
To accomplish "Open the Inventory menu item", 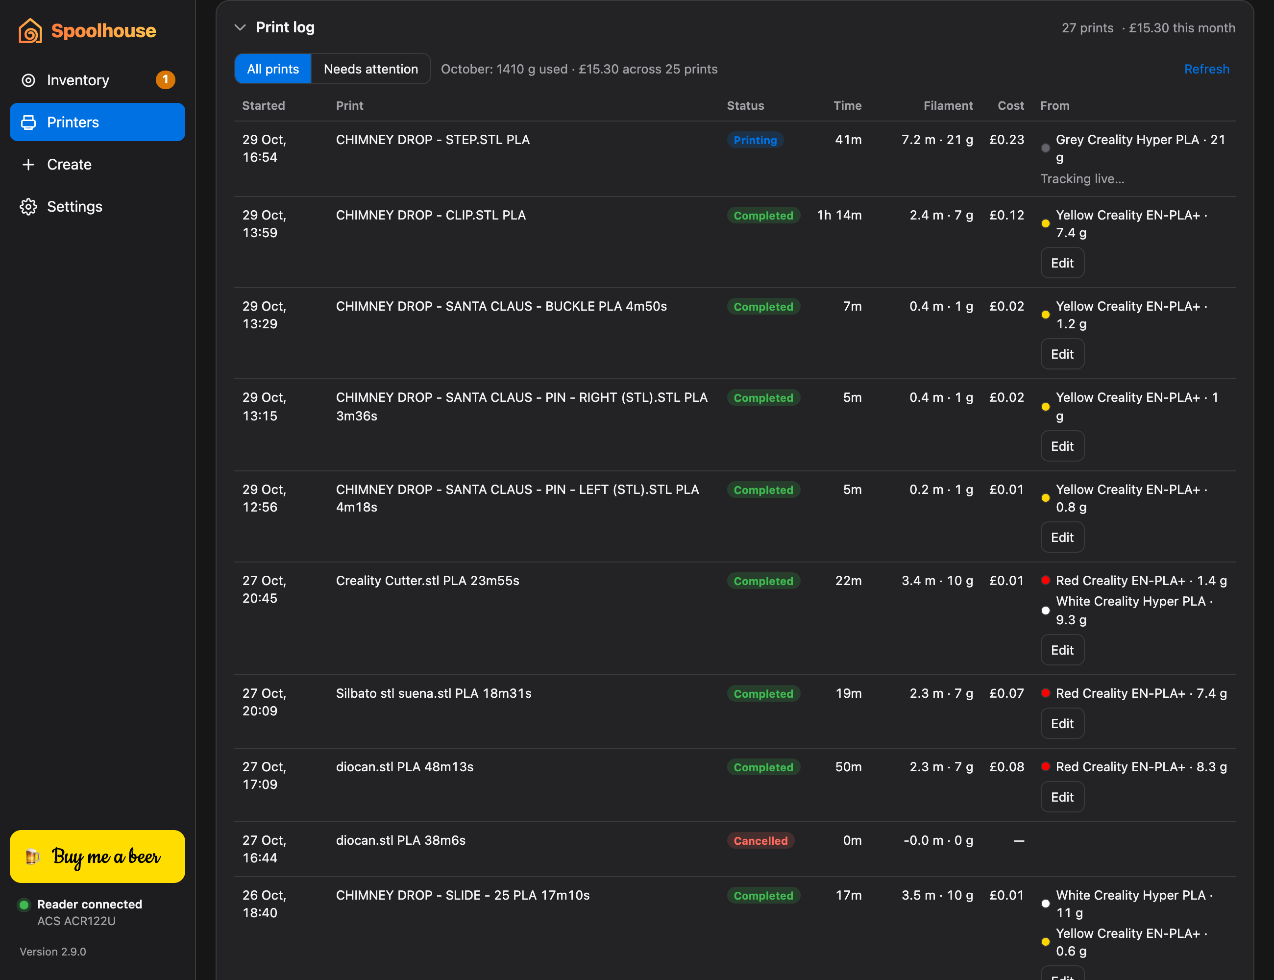I will 98,80.
